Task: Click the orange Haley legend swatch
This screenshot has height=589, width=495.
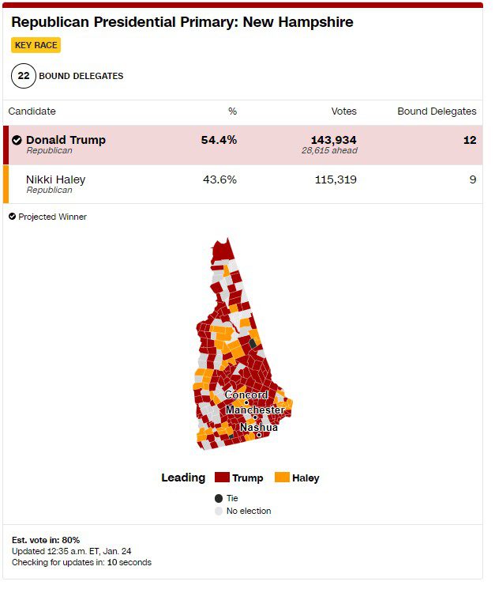Action: 282,477
